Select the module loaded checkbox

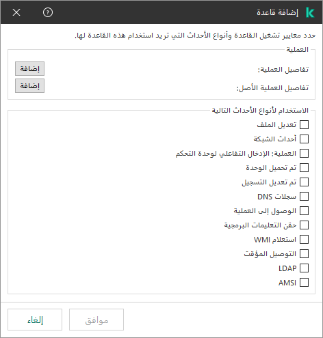[x=304, y=168]
